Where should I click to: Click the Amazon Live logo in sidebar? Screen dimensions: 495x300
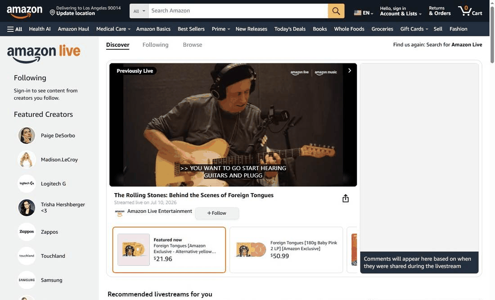pyautogui.click(x=44, y=53)
